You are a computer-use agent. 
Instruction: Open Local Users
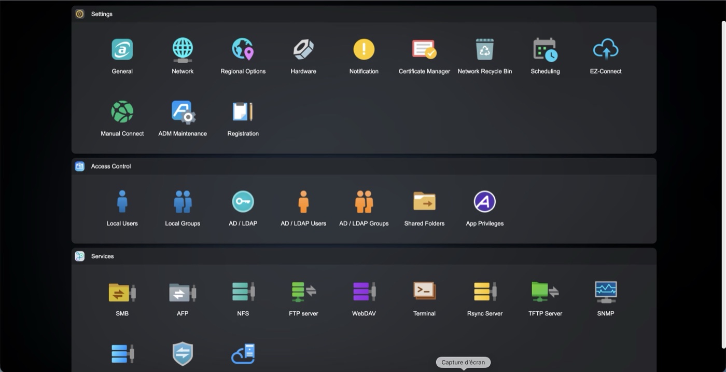(122, 202)
